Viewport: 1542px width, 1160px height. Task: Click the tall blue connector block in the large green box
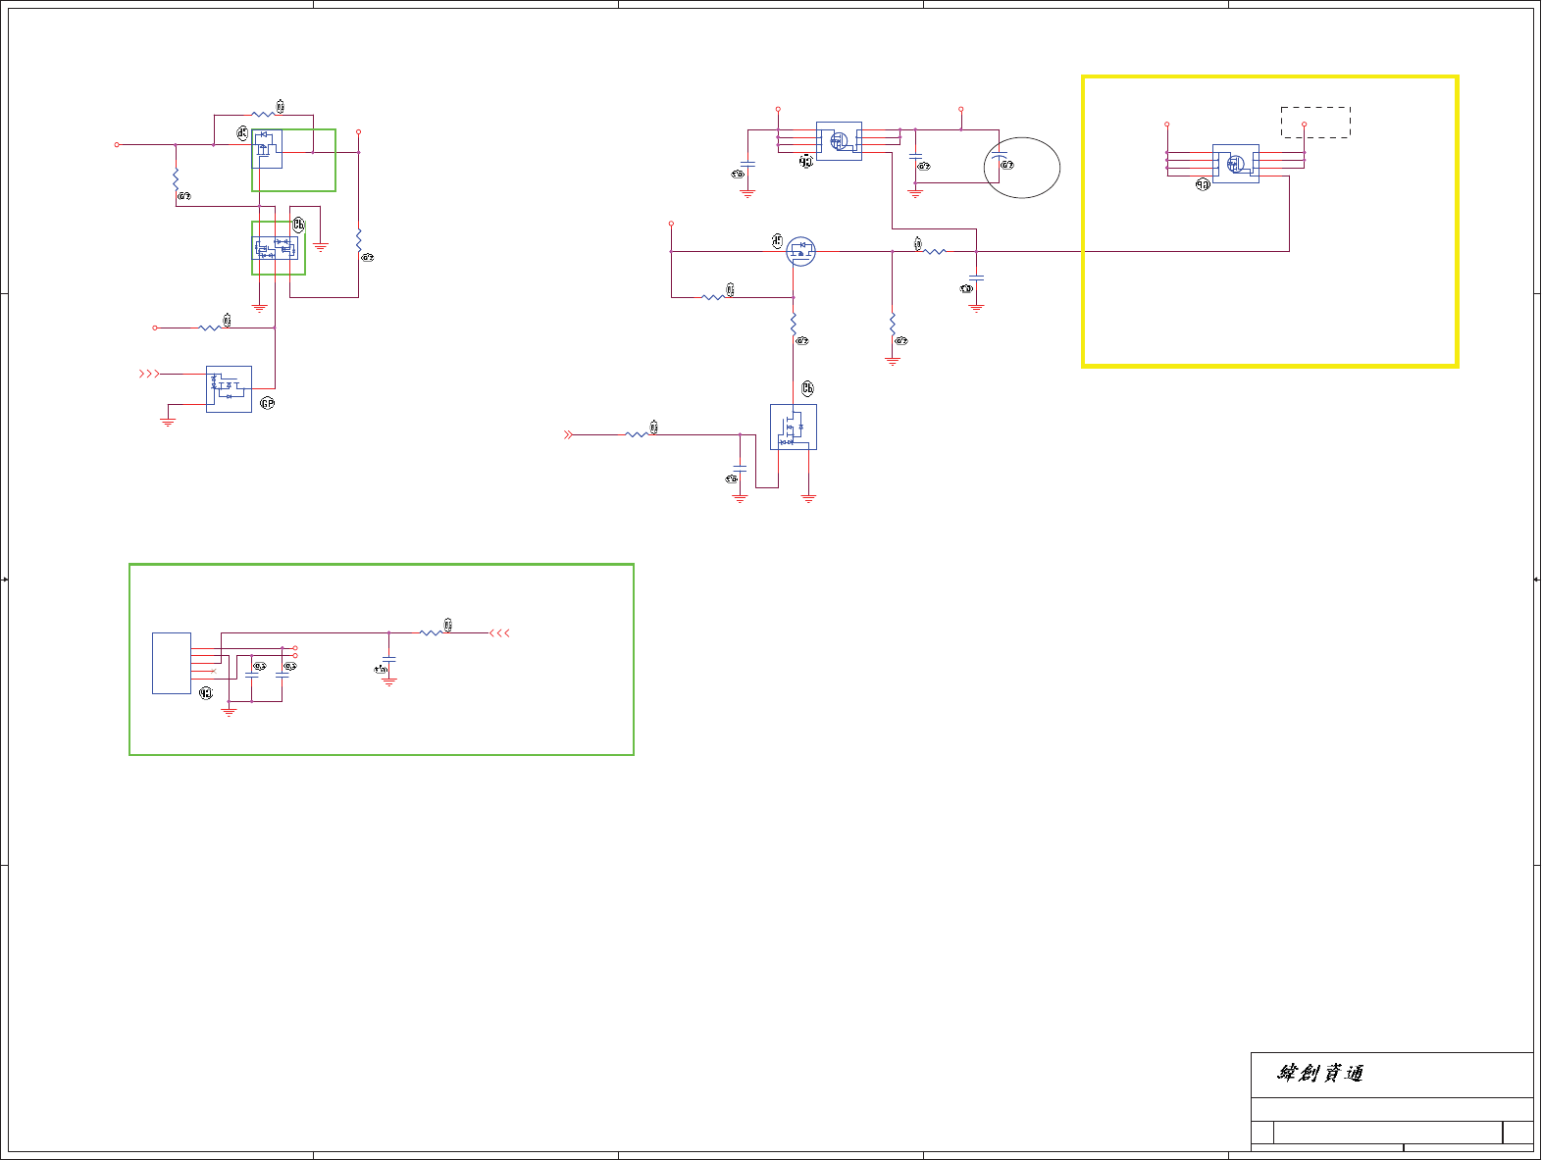click(x=172, y=664)
